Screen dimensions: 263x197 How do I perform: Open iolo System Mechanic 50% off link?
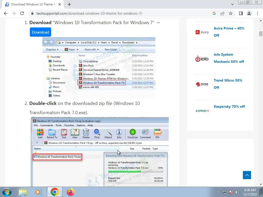(x=229, y=58)
